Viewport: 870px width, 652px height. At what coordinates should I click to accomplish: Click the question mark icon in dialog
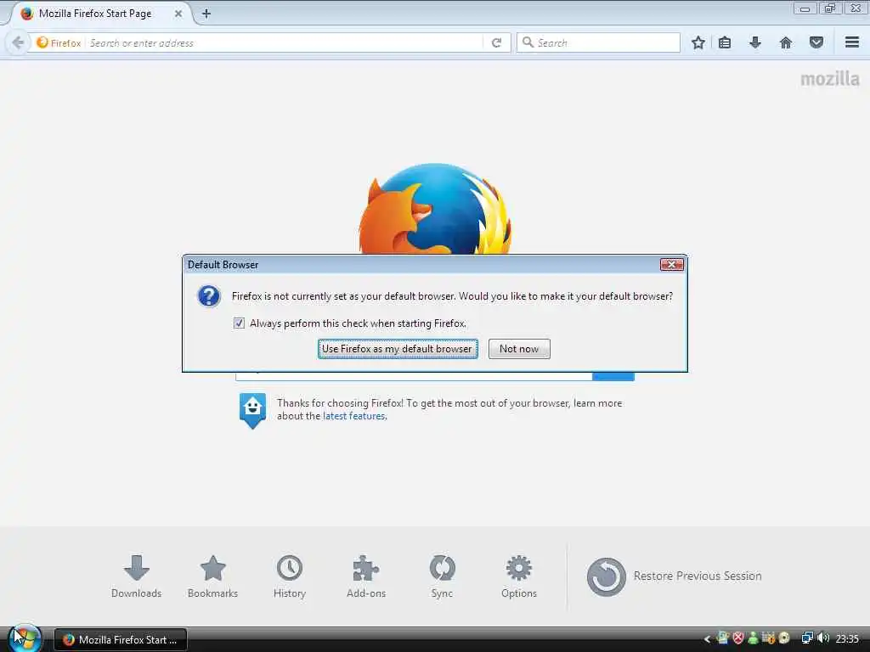[209, 296]
